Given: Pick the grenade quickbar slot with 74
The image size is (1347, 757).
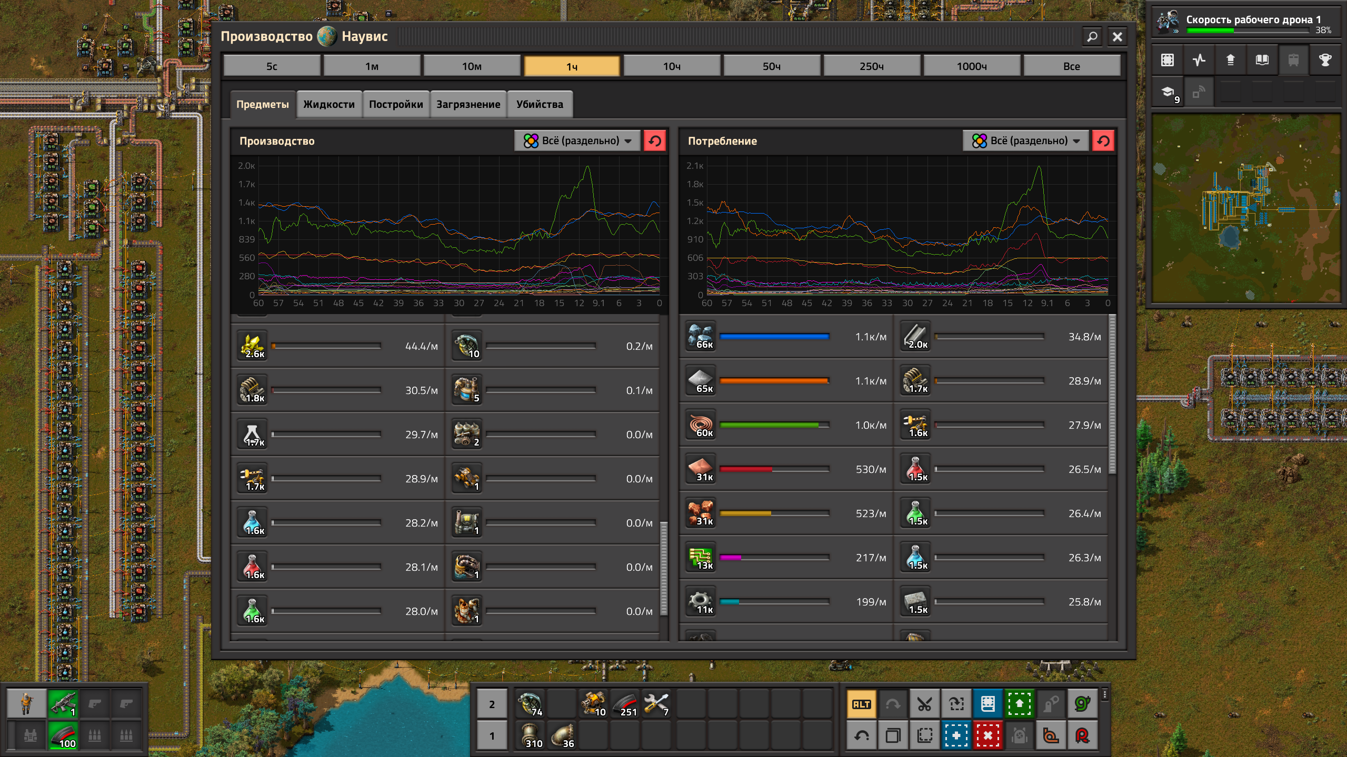Looking at the screenshot, I should point(530,704).
